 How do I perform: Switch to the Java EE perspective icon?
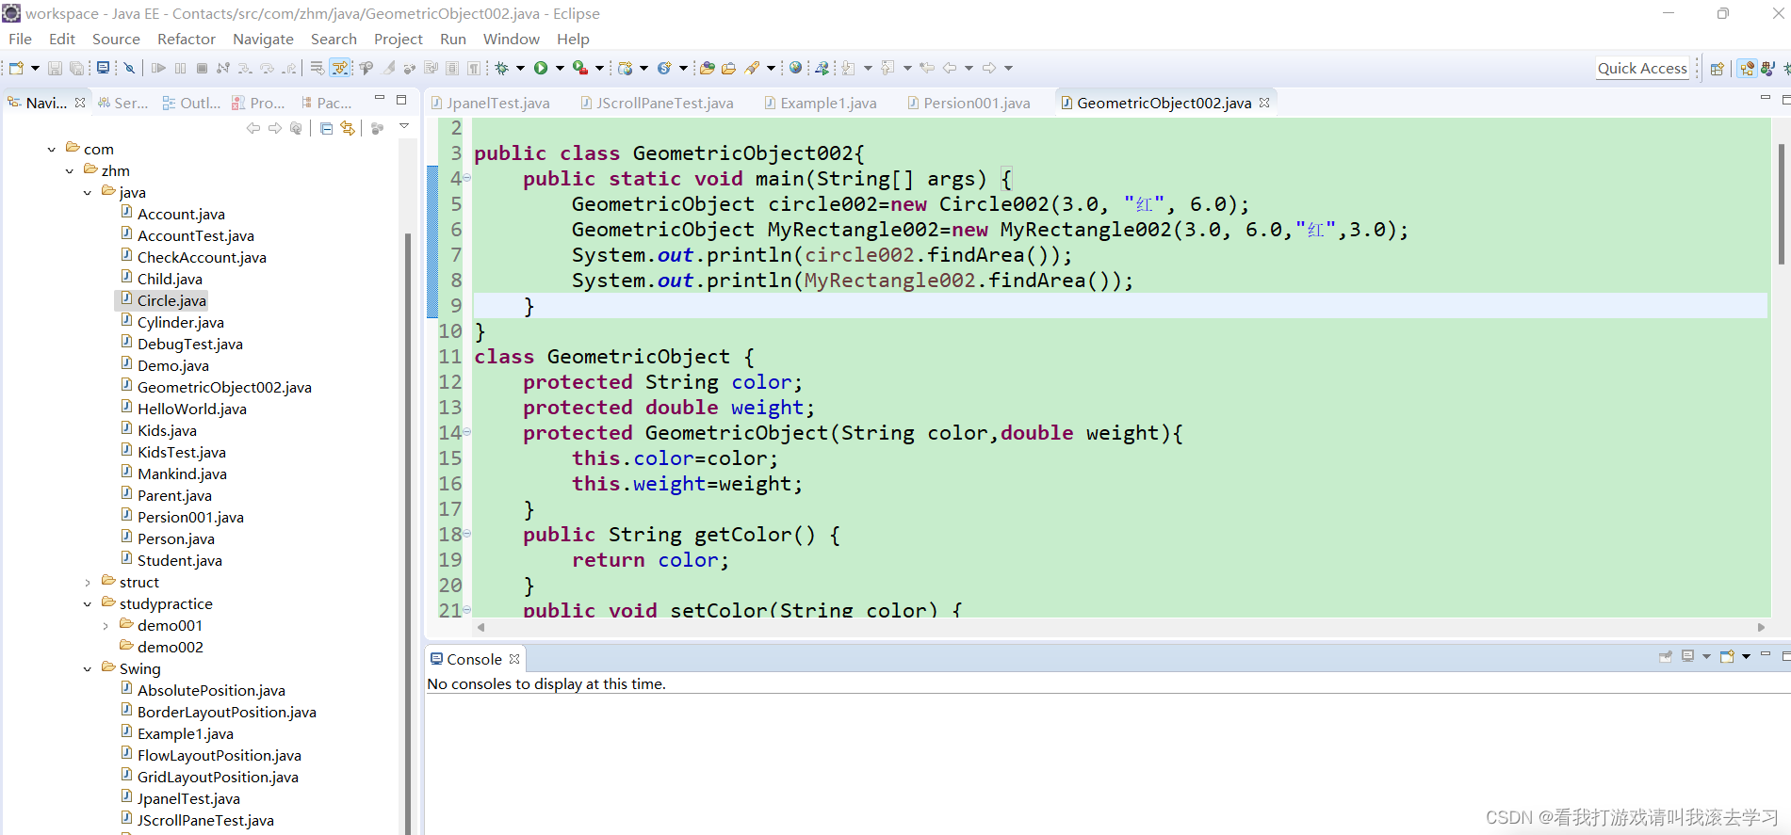click(1747, 68)
